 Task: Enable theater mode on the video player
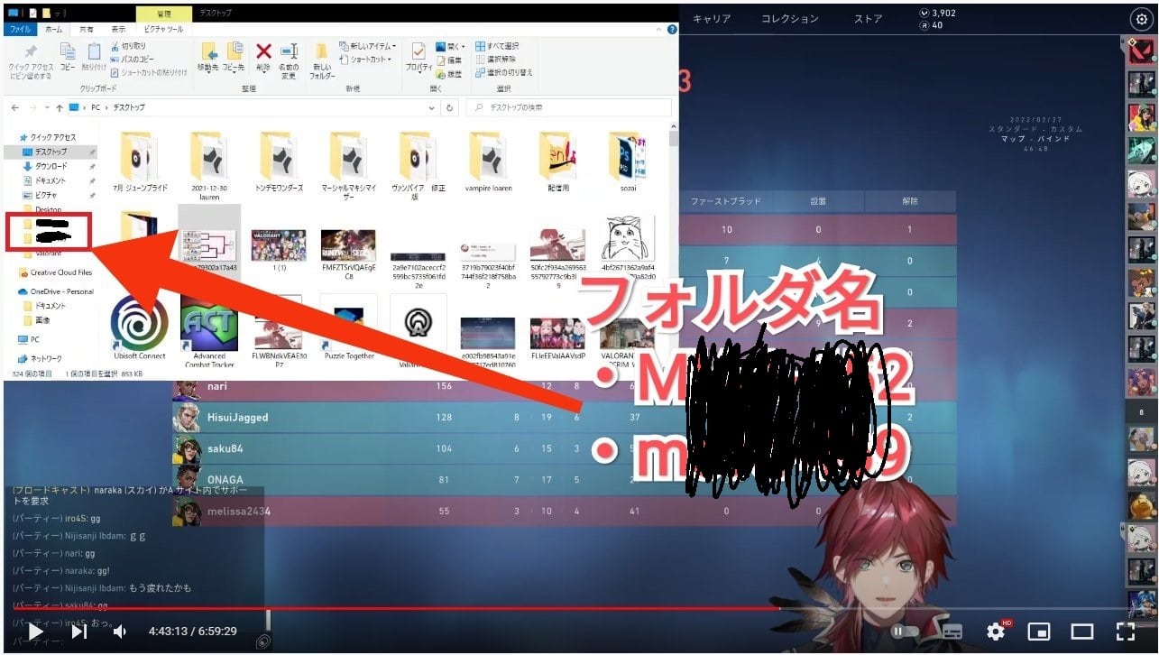(x=1081, y=632)
